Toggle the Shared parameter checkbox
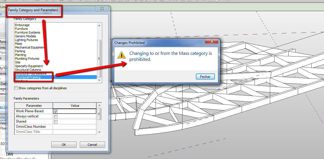Image resolution: width=324 pixels, height=159 pixels. pos(56,122)
